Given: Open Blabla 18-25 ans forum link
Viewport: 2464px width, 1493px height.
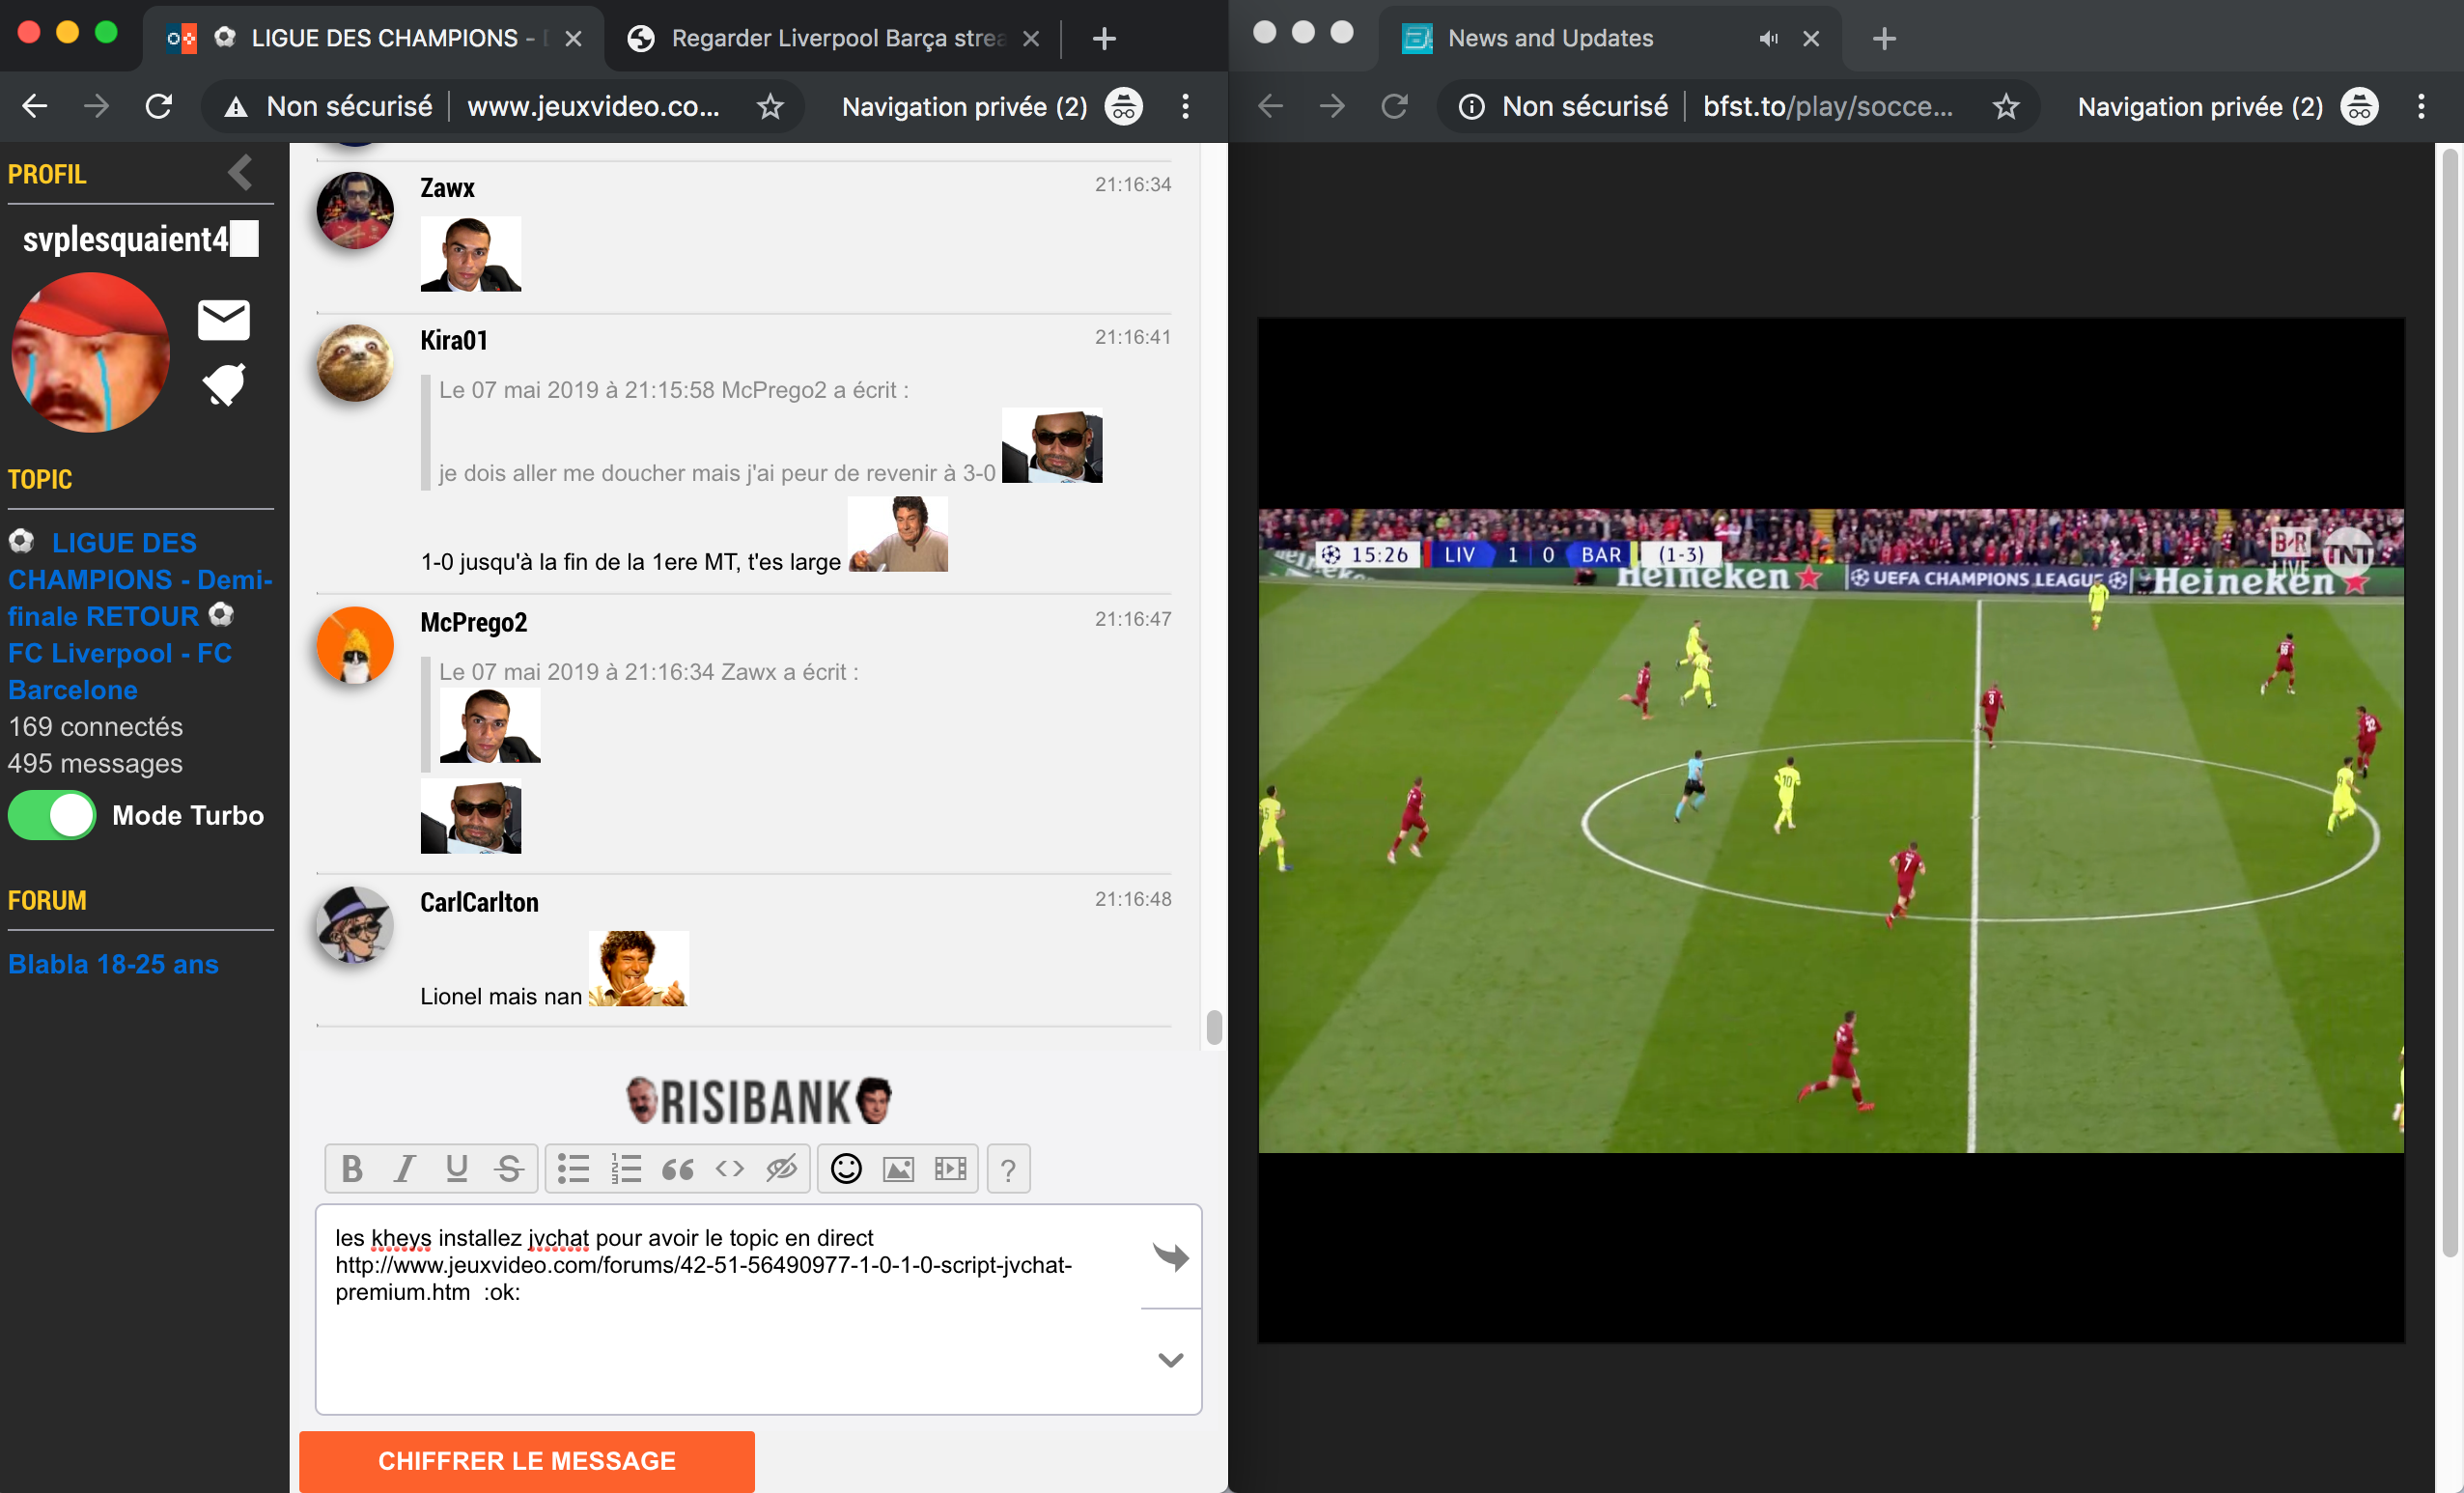Looking at the screenshot, I should click(113, 964).
